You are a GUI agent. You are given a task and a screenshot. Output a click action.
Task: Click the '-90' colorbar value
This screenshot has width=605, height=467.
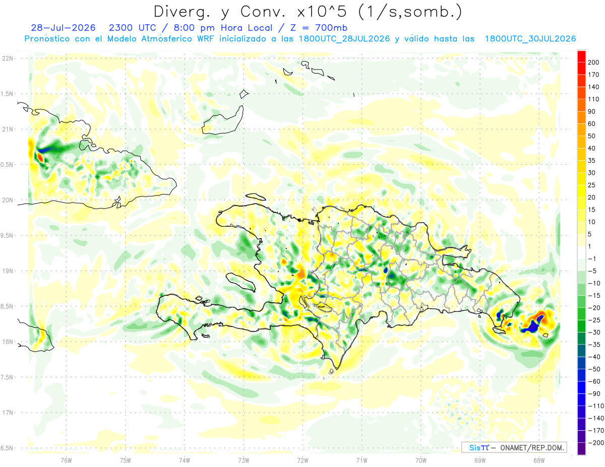[594, 394]
